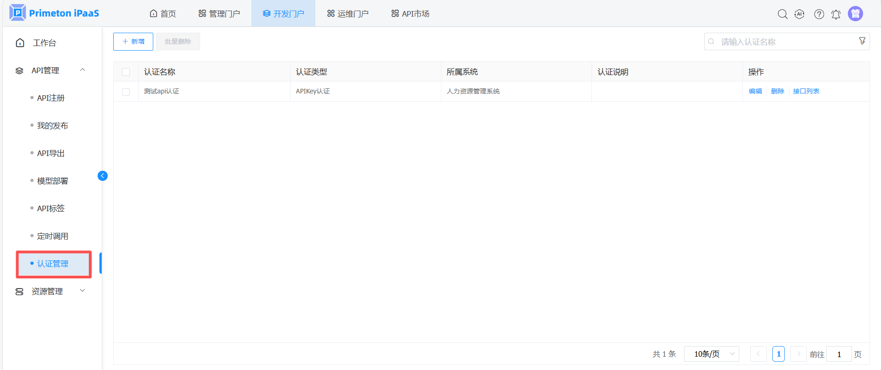Image resolution: width=881 pixels, height=370 pixels.
Task: Toggle the select-all header checkbox
Action: tap(126, 72)
